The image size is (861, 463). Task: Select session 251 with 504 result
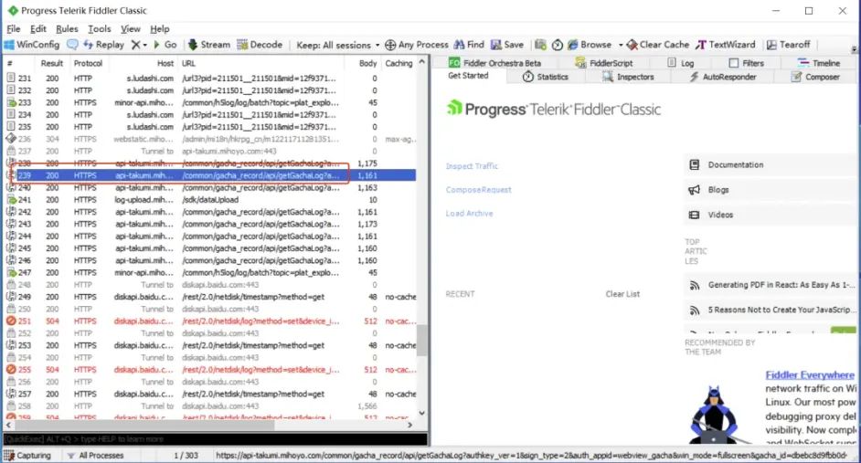(210, 321)
